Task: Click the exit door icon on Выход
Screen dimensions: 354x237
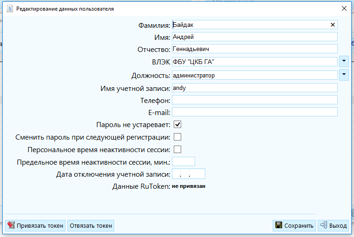Action: click(x=324, y=225)
